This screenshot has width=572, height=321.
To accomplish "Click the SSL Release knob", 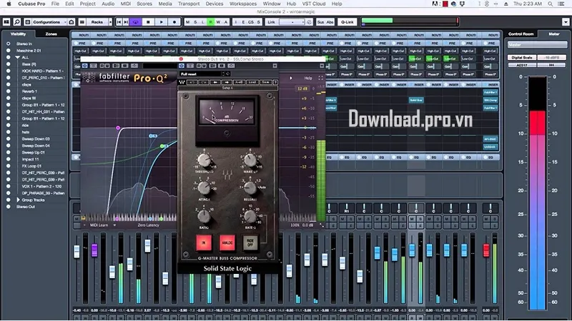I will 250,188.
